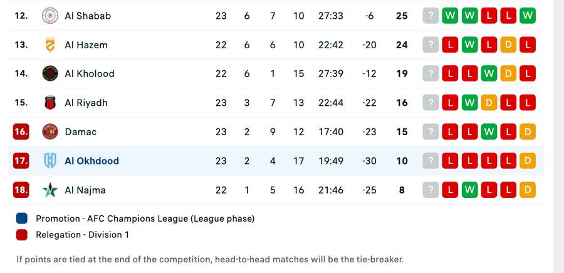Open the Damac team page
This screenshot has width=564, height=273.
tap(81, 132)
